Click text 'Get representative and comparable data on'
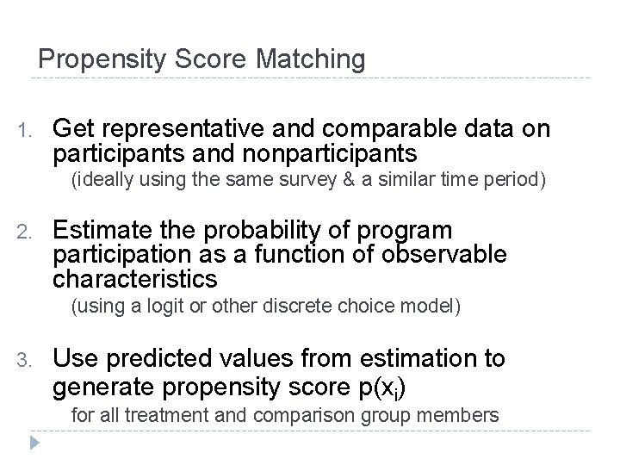 point(301,128)
